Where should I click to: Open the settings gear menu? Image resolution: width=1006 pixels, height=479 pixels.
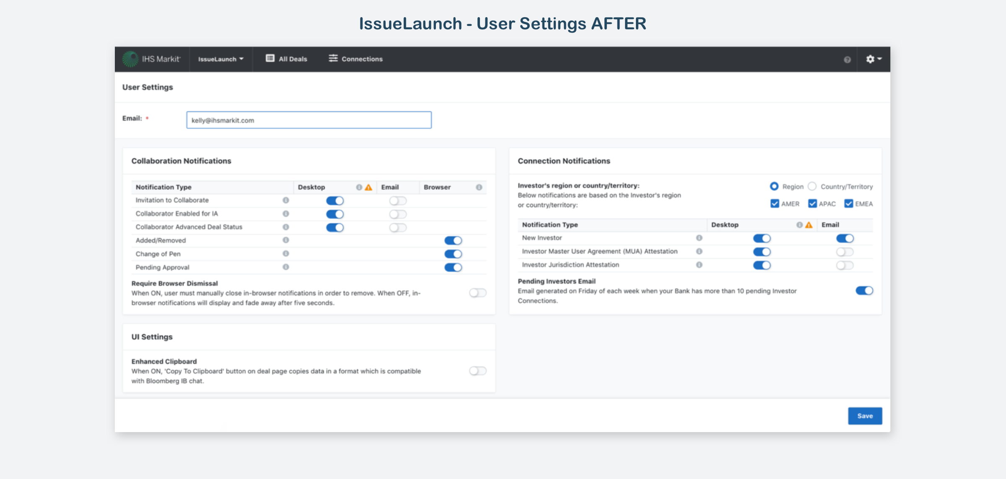(x=874, y=59)
